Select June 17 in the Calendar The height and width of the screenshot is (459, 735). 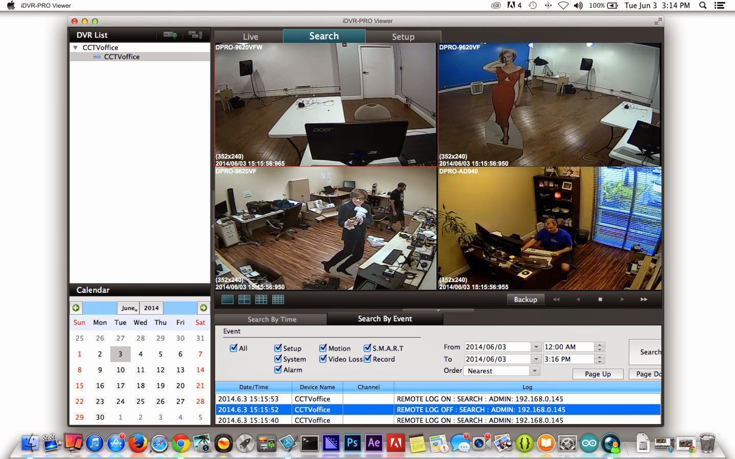pyautogui.click(x=121, y=386)
